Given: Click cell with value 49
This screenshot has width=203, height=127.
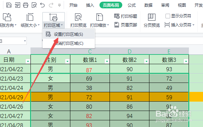Looking at the screenshot, I should (169, 88).
